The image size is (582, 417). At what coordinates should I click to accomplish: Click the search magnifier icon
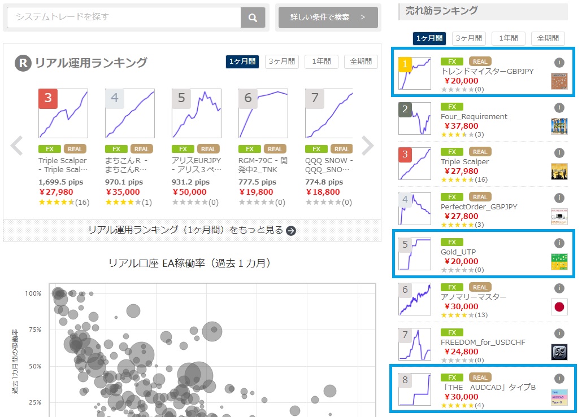(253, 17)
